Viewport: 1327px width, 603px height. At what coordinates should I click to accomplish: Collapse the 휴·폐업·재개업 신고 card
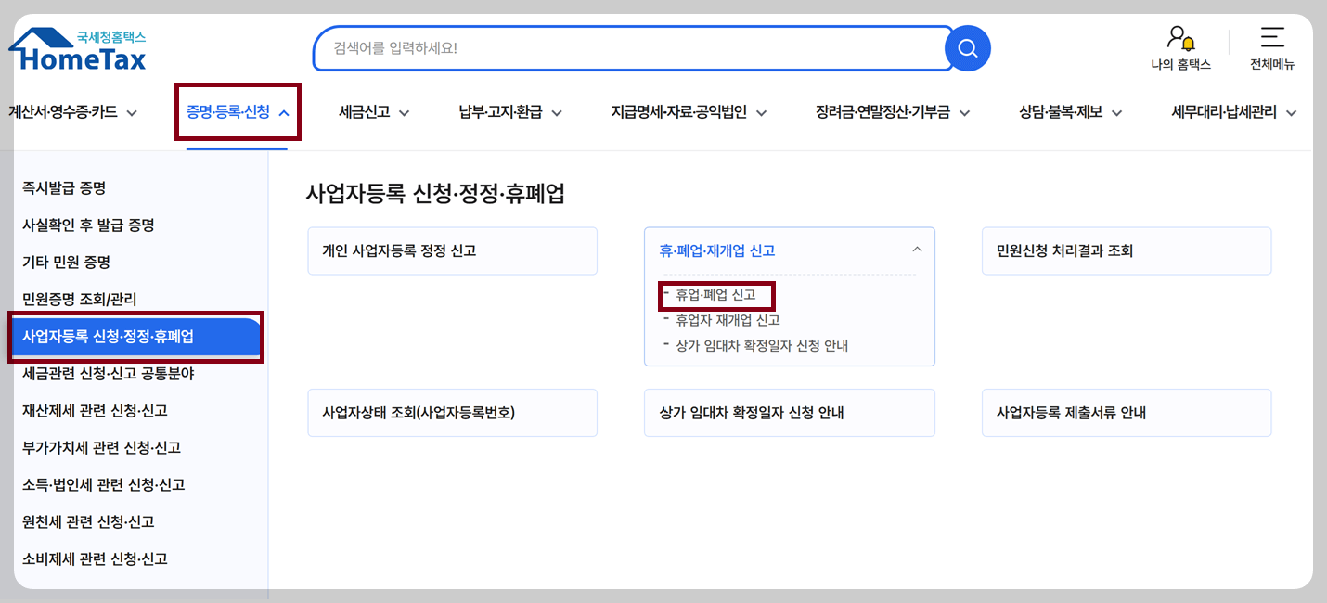point(916,249)
